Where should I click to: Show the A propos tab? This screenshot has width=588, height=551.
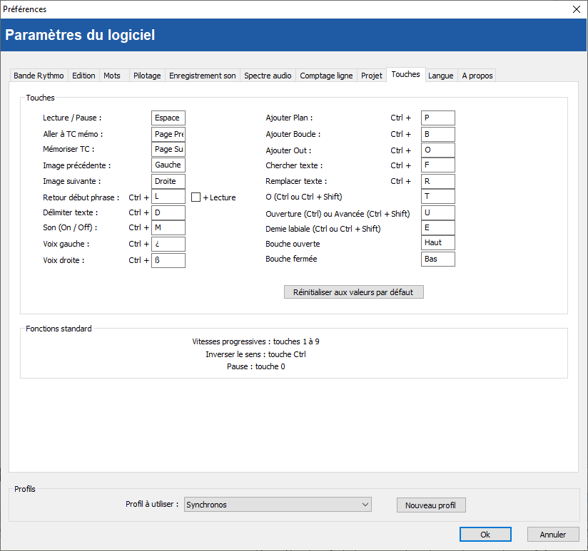477,76
